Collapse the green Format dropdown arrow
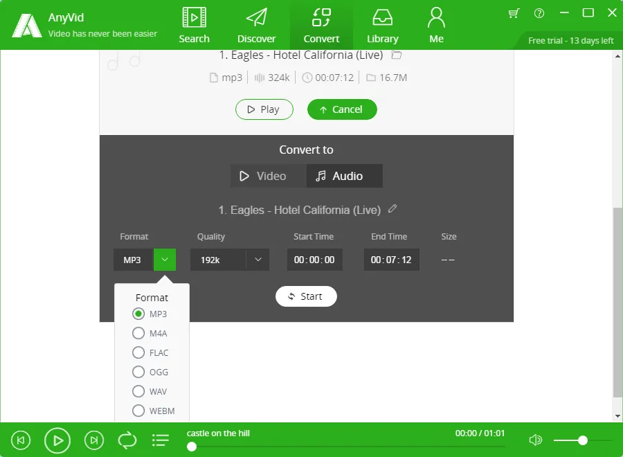The width and height of the screenshot is (623, 457). point(165,260)
